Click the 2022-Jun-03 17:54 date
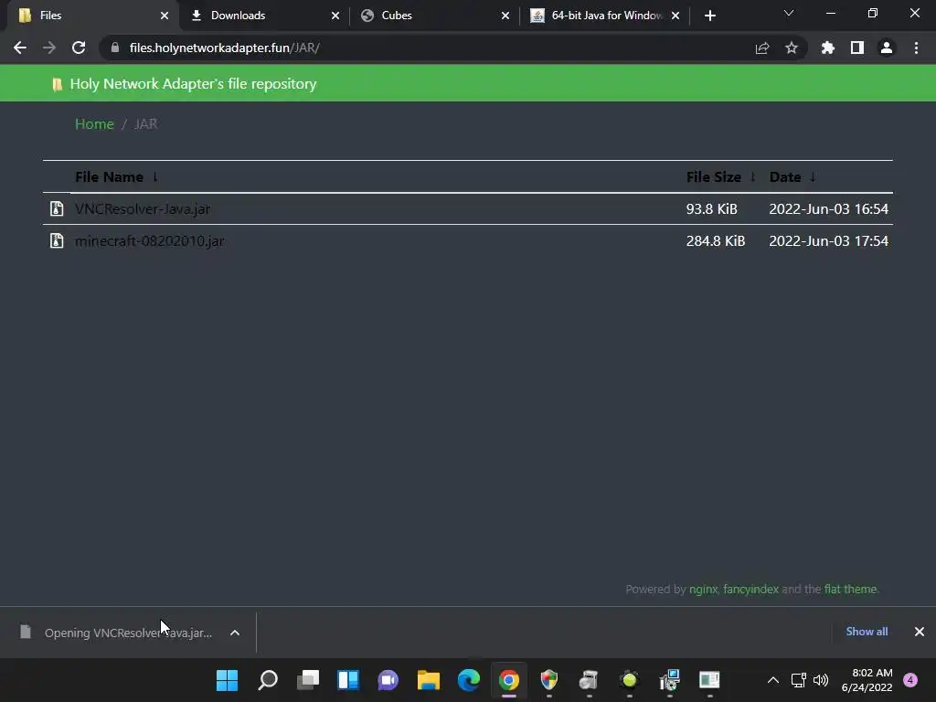936x702 pixels. (828, 240)
